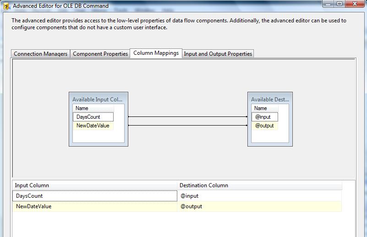Viewport: 367px width, 237px height.
Task: Click the Name header in Available Destination Columns
Action: [264, 108]
